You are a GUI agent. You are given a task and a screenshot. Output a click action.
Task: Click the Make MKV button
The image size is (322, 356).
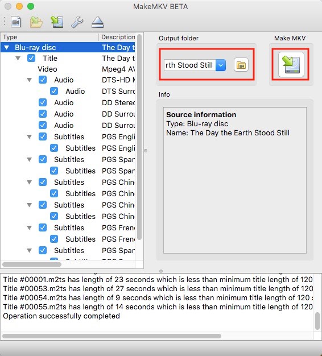click(x=291, y=65)
